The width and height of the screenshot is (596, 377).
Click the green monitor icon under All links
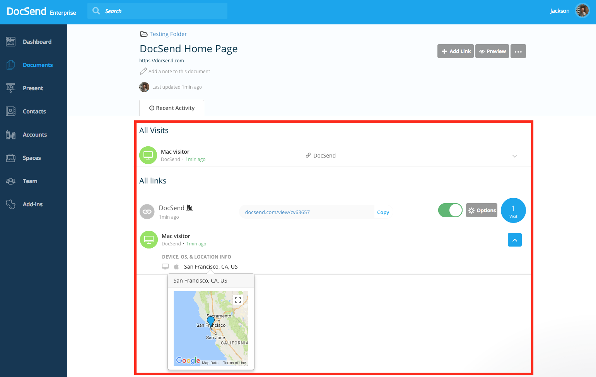coord(149,240)
